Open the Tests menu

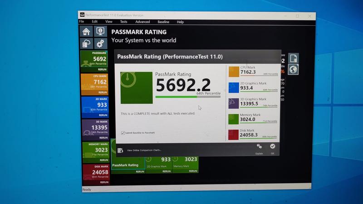[123, 22]
